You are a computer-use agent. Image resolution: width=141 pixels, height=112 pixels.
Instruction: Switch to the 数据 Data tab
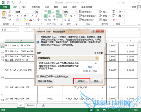[x=56, y=7]
